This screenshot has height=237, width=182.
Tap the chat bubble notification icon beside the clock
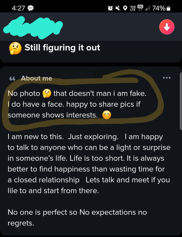[31, 8]
